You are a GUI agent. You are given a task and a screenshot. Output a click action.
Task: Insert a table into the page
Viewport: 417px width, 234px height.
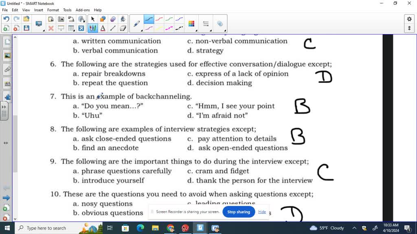pos(70,28)
